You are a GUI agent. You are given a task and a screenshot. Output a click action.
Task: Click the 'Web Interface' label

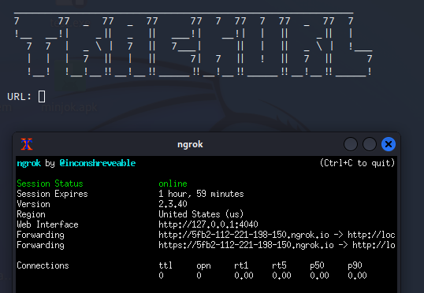47,224
